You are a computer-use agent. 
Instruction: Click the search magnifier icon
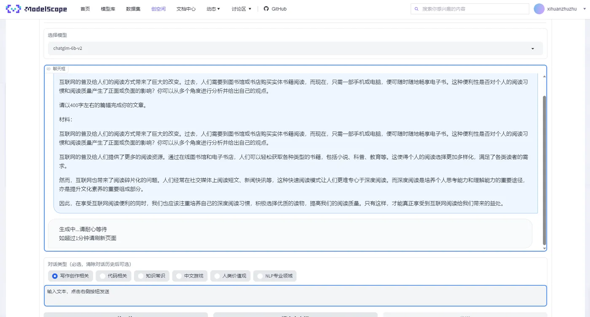(x=417, y=9)
